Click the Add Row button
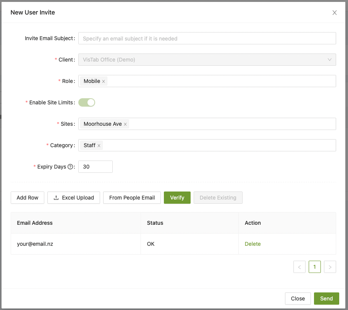This screenshot has width=348, height=310. click(28, 198)
